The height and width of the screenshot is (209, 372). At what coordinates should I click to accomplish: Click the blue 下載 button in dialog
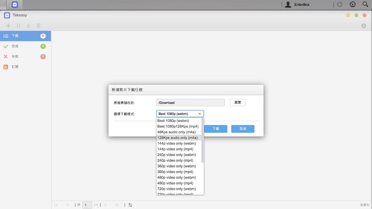216,129
